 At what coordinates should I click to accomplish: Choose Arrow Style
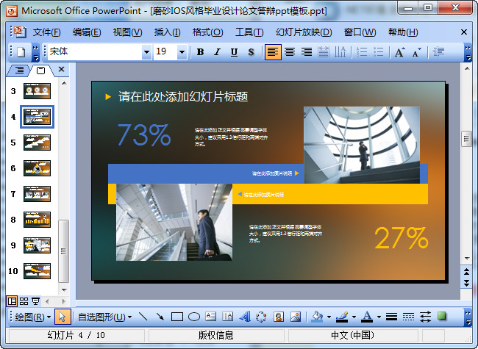[x=425, y=317]
